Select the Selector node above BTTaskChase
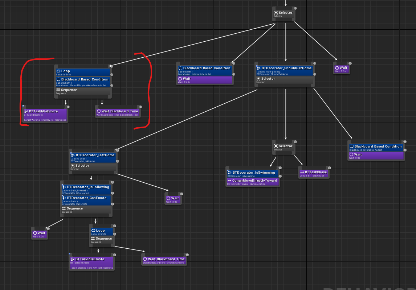416x290 pixels. [x=283, y=147]
